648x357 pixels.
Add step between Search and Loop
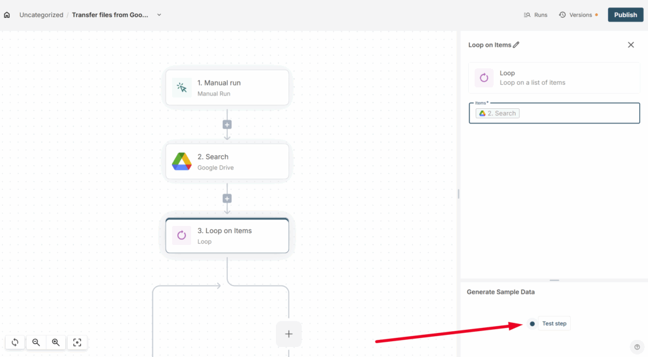pos(227,199)
